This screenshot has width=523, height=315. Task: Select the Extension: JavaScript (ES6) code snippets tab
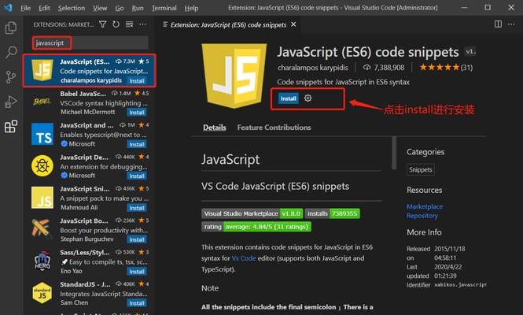click(x=228, y=24)
